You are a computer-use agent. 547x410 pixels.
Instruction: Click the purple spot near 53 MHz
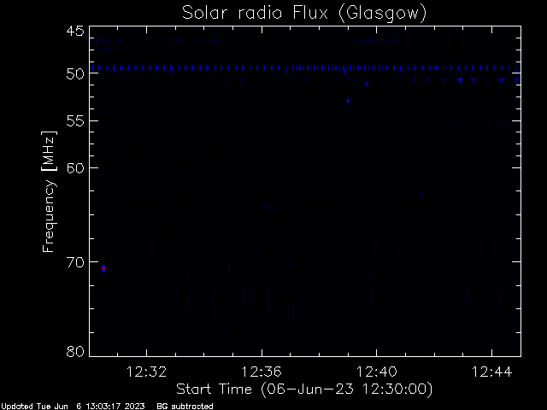coord(348,101)
